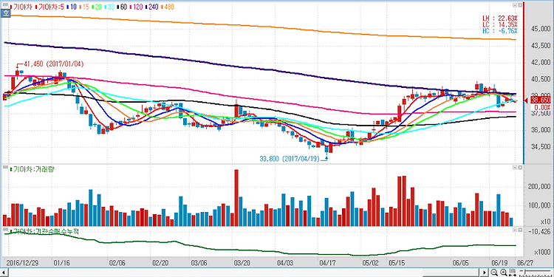This screenshot has width=554, height=277.
Task: Click the 02/06 date label
Action: tap(117, 263)
